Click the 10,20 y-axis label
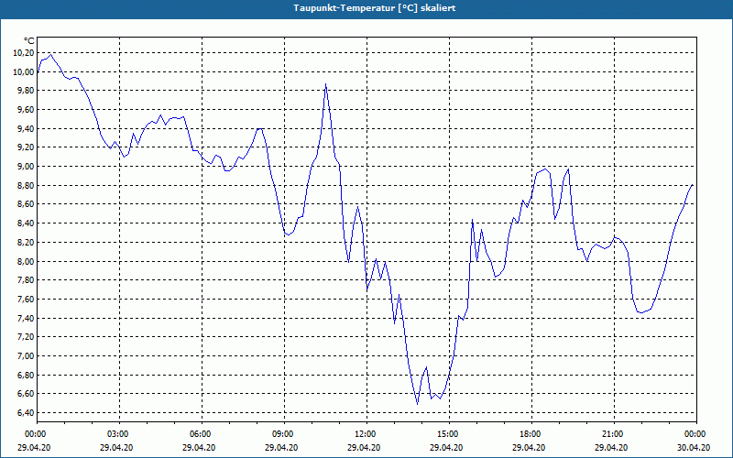Screen dimensions: 733x458 (x=24, y=53)
